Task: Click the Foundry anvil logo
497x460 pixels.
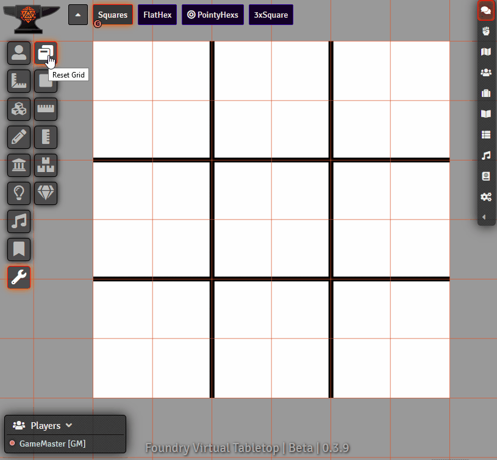Action: [30, 20]
